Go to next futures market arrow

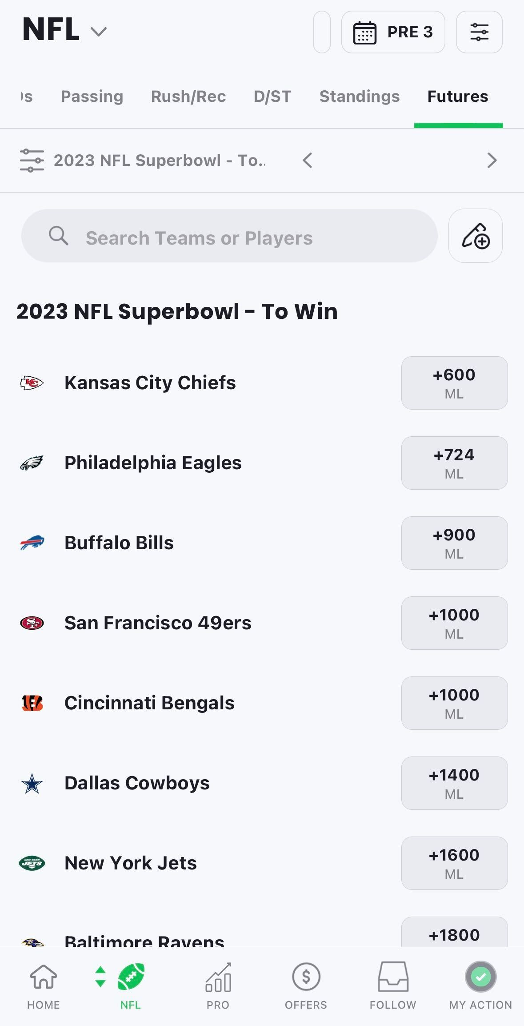(492, 160)
